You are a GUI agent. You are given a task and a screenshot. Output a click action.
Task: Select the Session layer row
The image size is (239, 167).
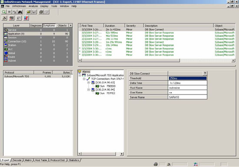tap(37, 37)
